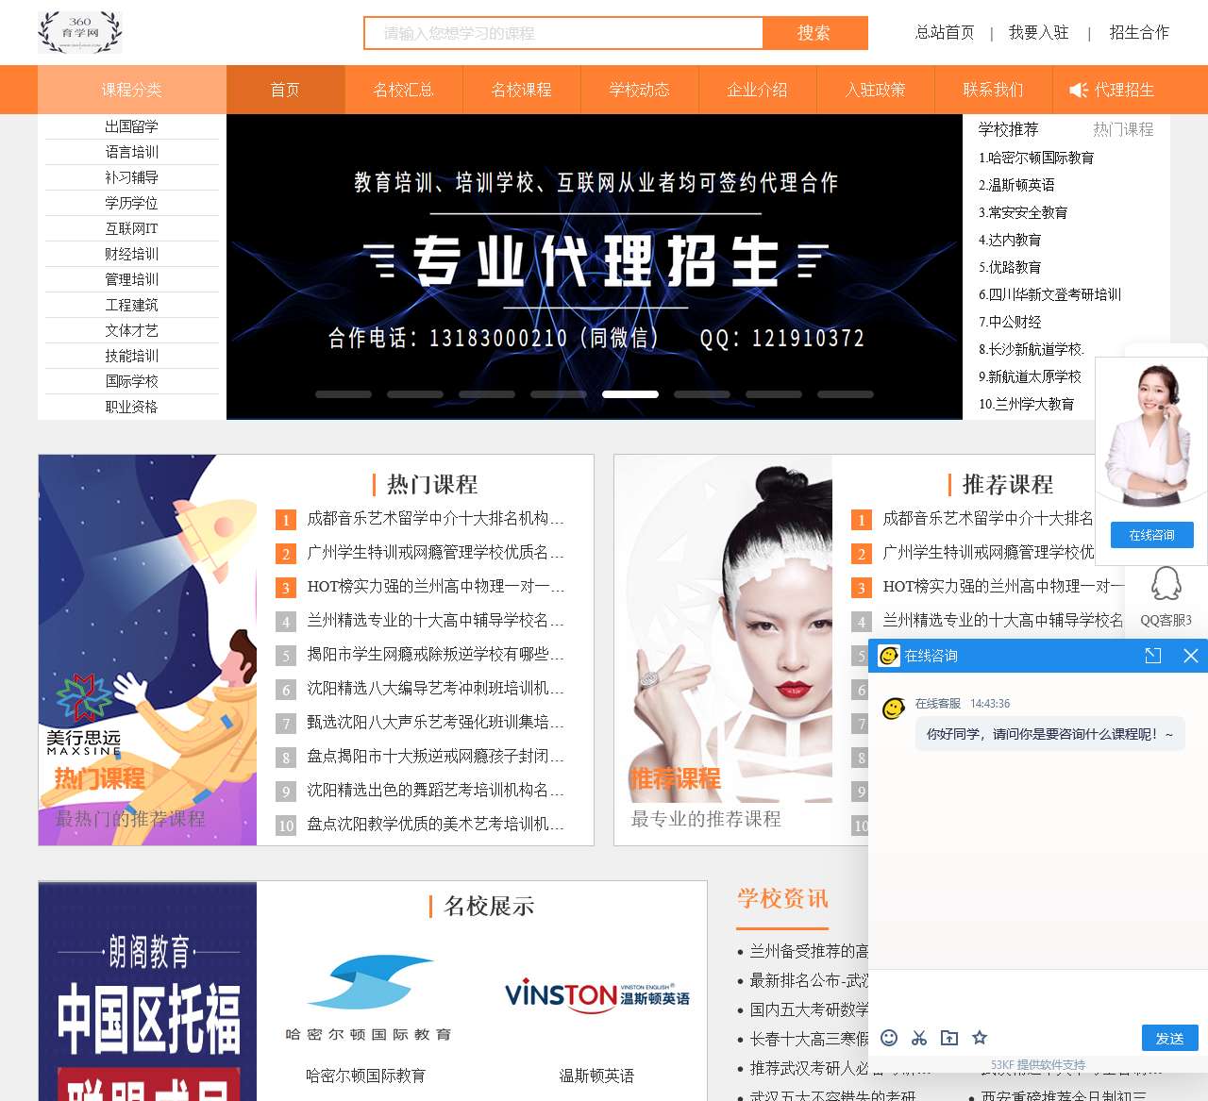
Task: Click the megaphone icon beside 代理招生
Action: pyautogui.click(x=1079, y=90)
